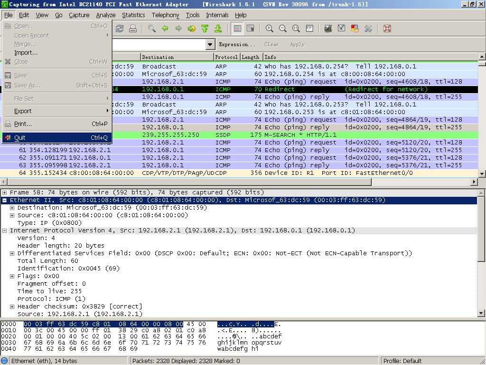The height and width of the screenshot is (365, 486).
Task: Open the filter history dropdown arrow
Action: point(210,44)
